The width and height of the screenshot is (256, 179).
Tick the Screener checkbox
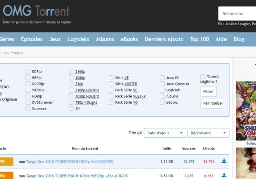coord(28,108)
